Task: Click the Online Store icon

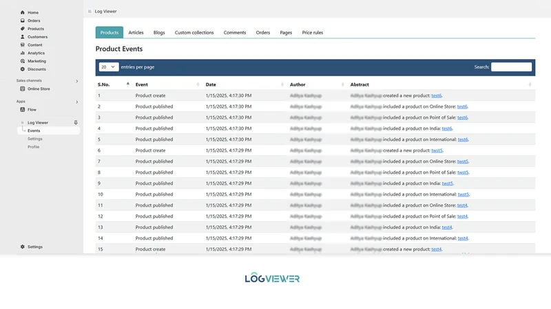Action: [x=23, y=89]
